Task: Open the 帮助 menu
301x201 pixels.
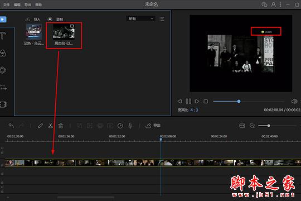Action: tap(38, 4)
